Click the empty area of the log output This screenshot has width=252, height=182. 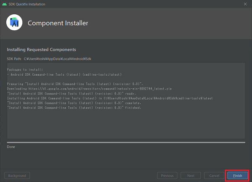(126, 124)
